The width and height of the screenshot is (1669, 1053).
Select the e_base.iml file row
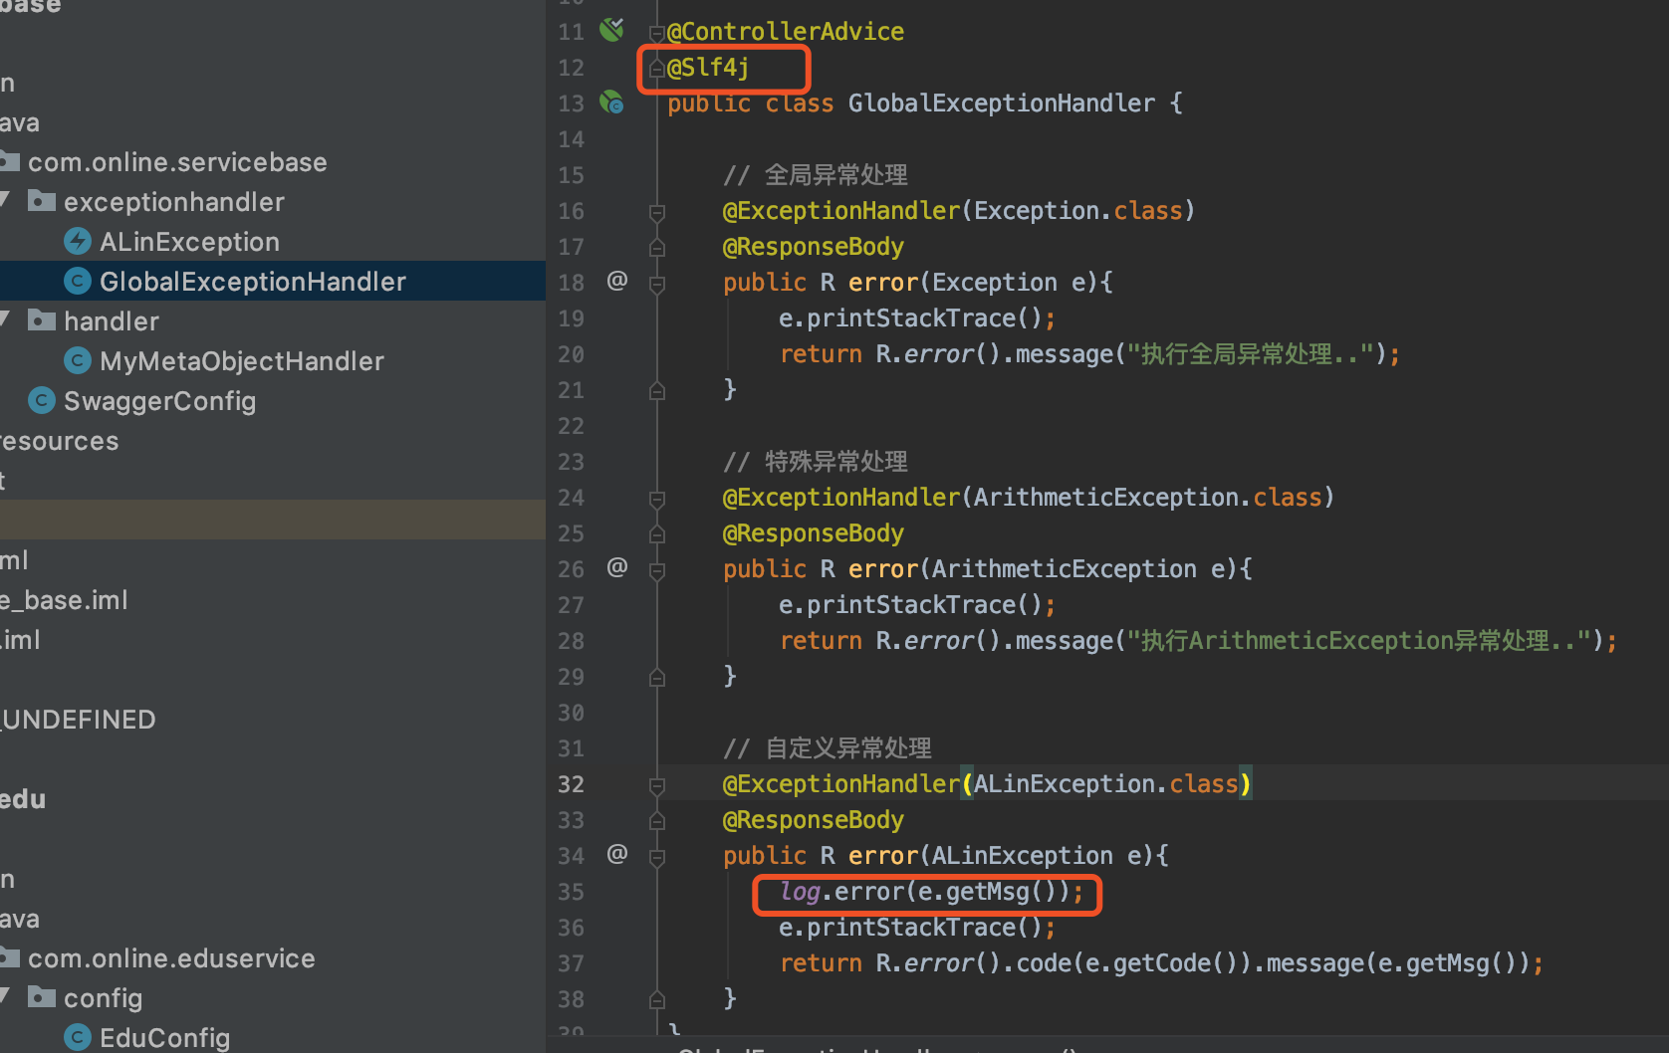273,599
